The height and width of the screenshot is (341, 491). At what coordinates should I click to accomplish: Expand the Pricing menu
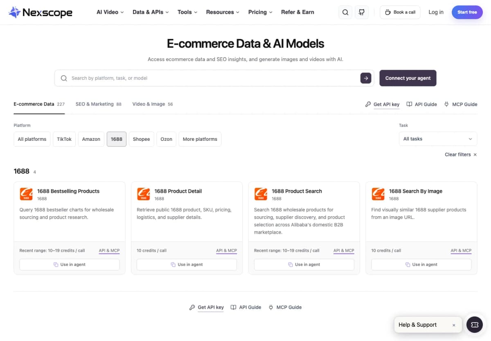pyautogui.click(x=260, y=12)
